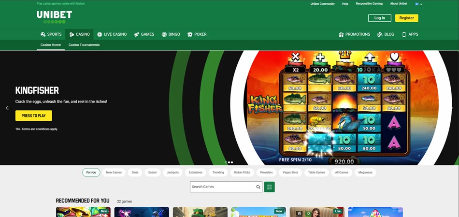Open the green filter options button
Screen dimensions: 459x217
pyautogui.click(x=269, y=187)
